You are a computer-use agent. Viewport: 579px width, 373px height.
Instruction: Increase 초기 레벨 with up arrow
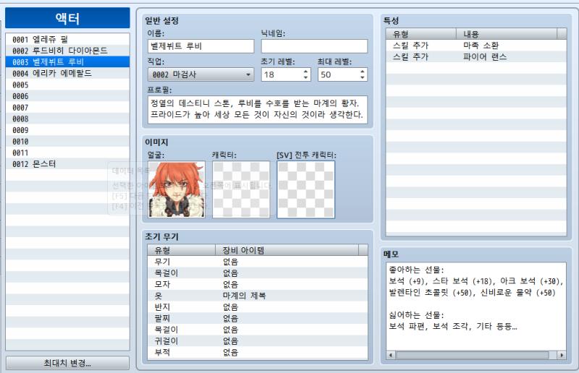pyautogui.click(x=305, y=72)
